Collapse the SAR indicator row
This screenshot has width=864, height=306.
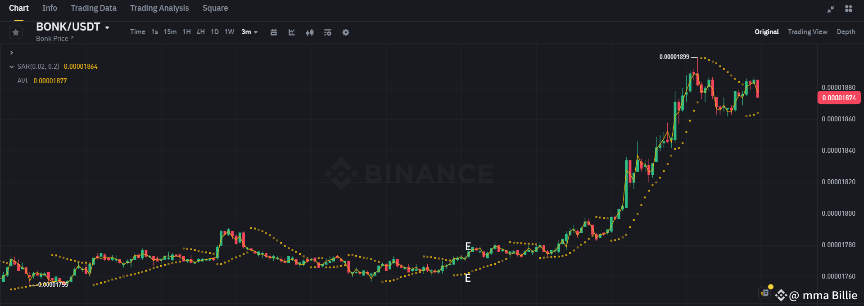(11, 66)
